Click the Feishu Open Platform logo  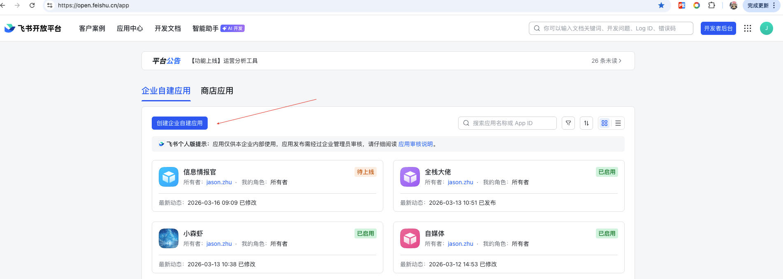click(33, 28)
